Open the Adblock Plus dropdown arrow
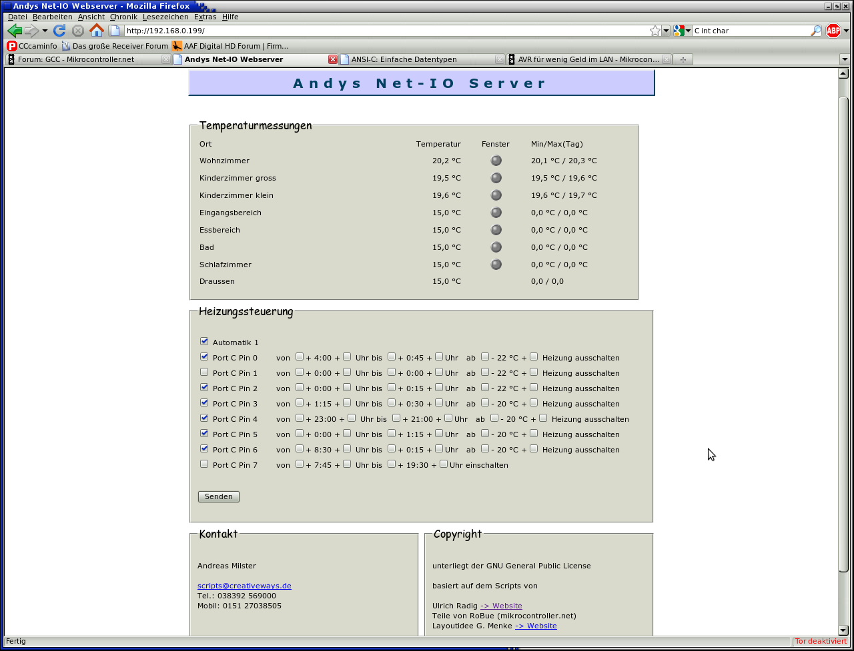The image size is (854, 651). coord(846,31)
